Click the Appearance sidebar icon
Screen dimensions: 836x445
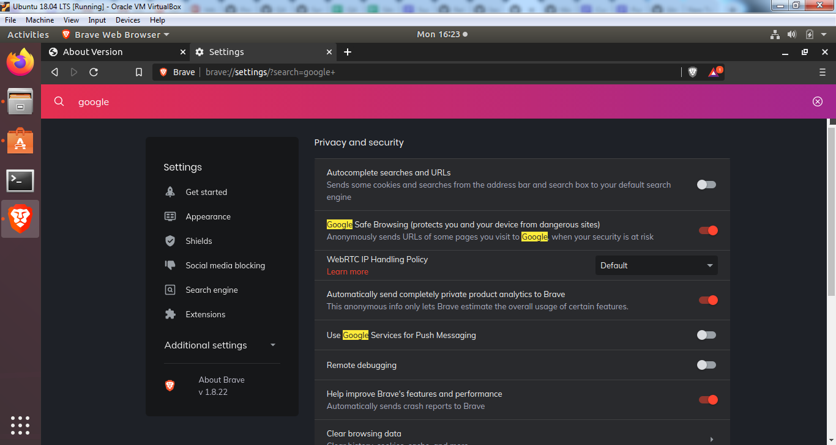coord(170,216)
